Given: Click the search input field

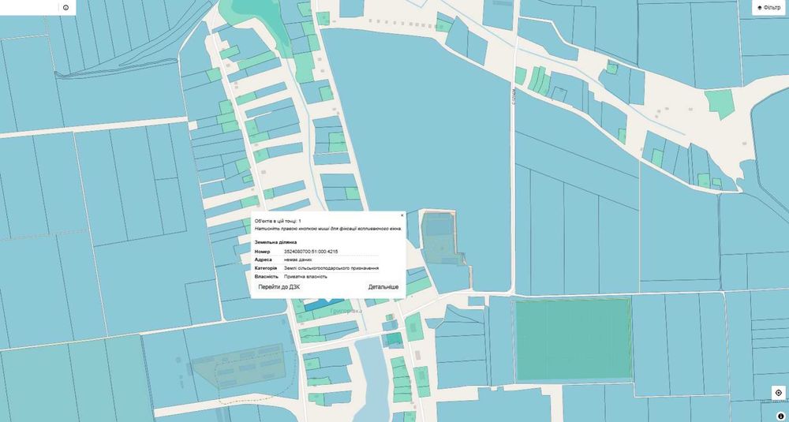Looking at the screenshot, I should [29, 8].
